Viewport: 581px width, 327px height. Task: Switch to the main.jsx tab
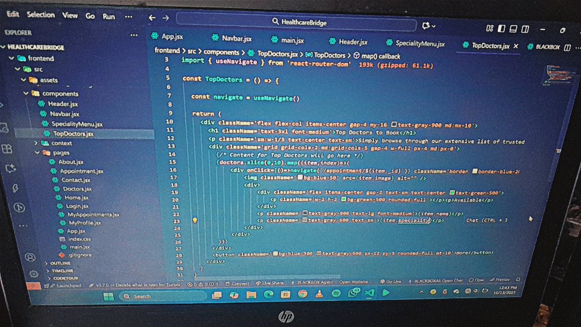coord(289,40)
